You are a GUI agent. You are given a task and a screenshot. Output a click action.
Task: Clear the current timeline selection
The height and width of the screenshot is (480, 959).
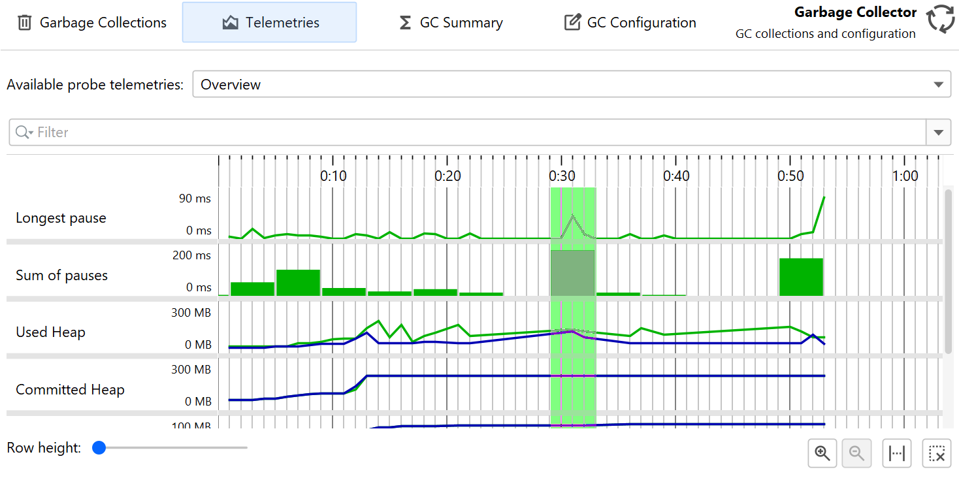pyautogui.click(x=937, y=453)
